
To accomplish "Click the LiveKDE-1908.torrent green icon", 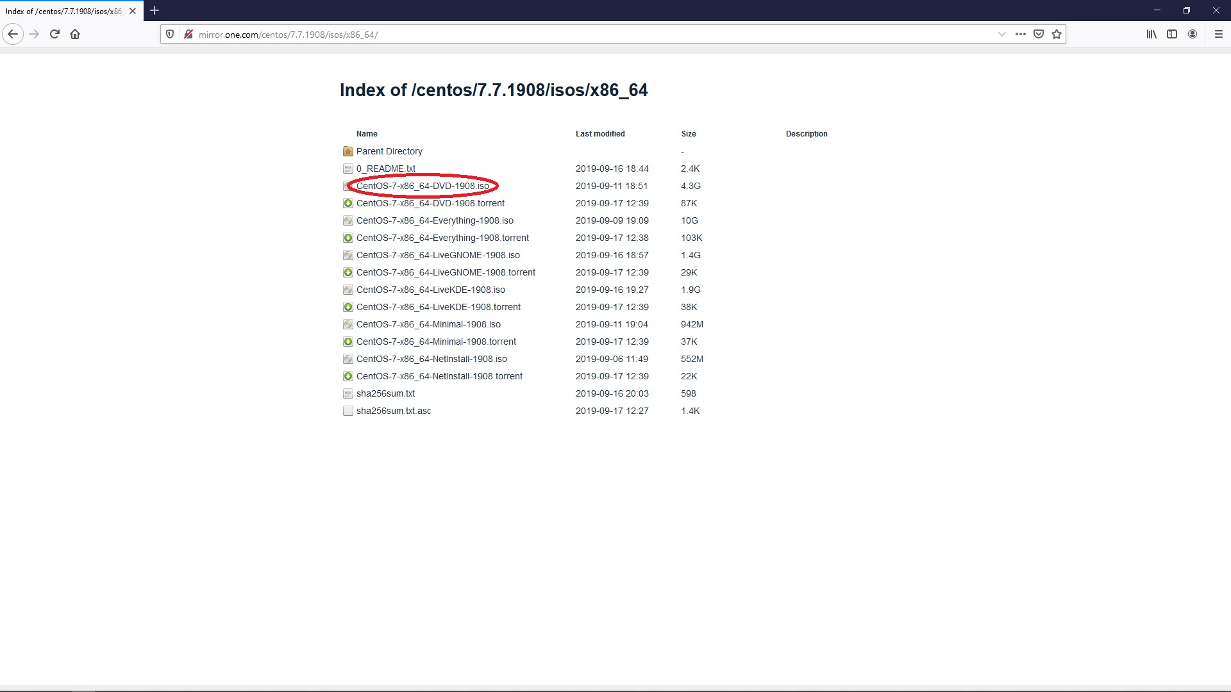I will click(x=348, y=307).
